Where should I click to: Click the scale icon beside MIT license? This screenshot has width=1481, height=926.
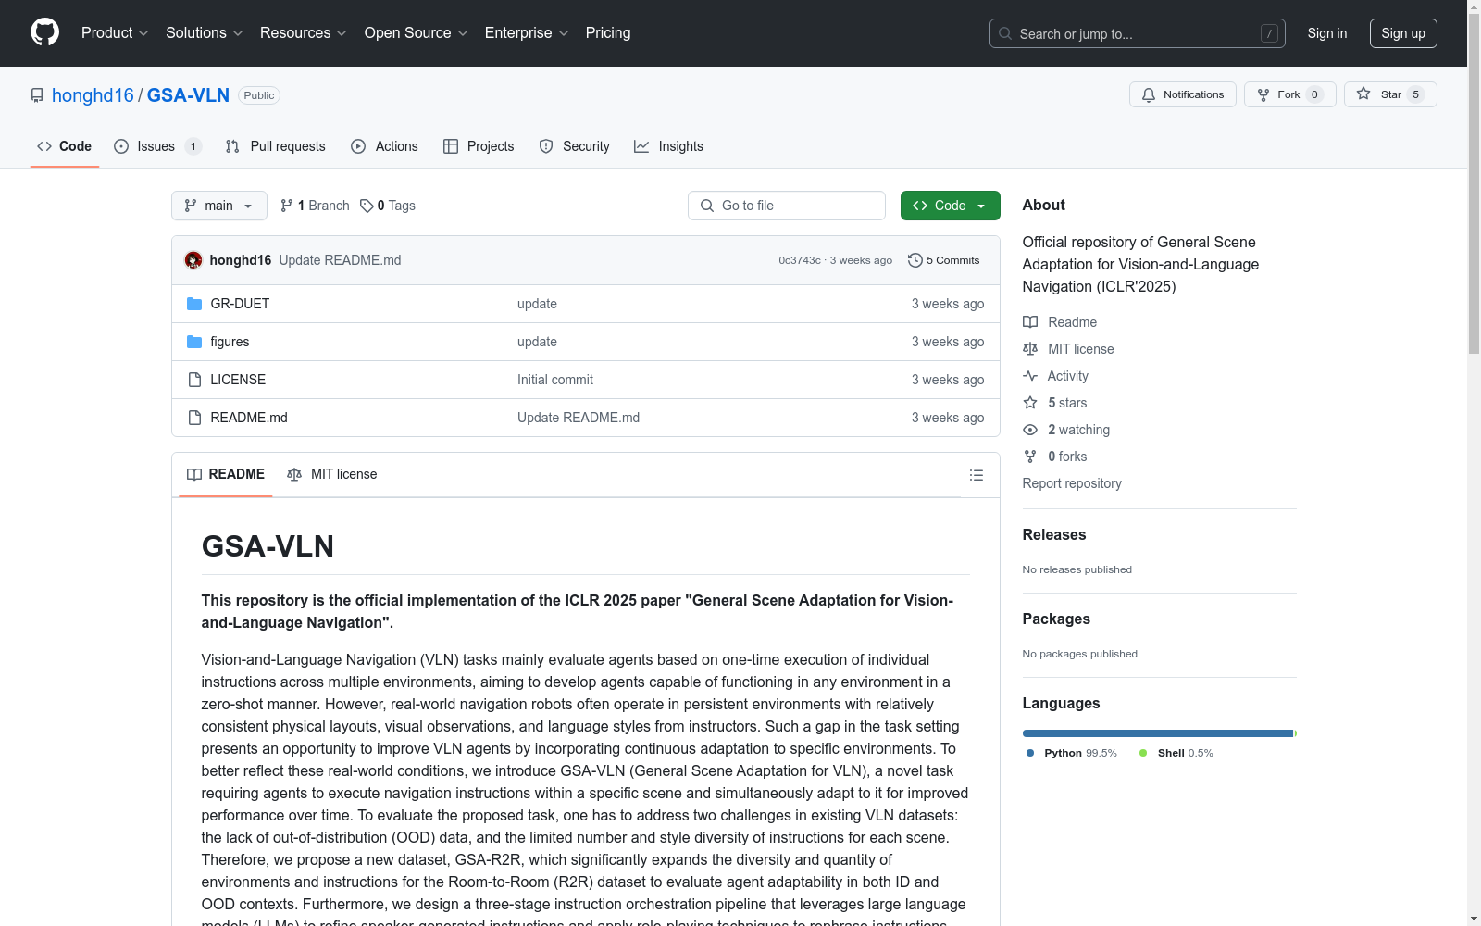[1030, 349]
